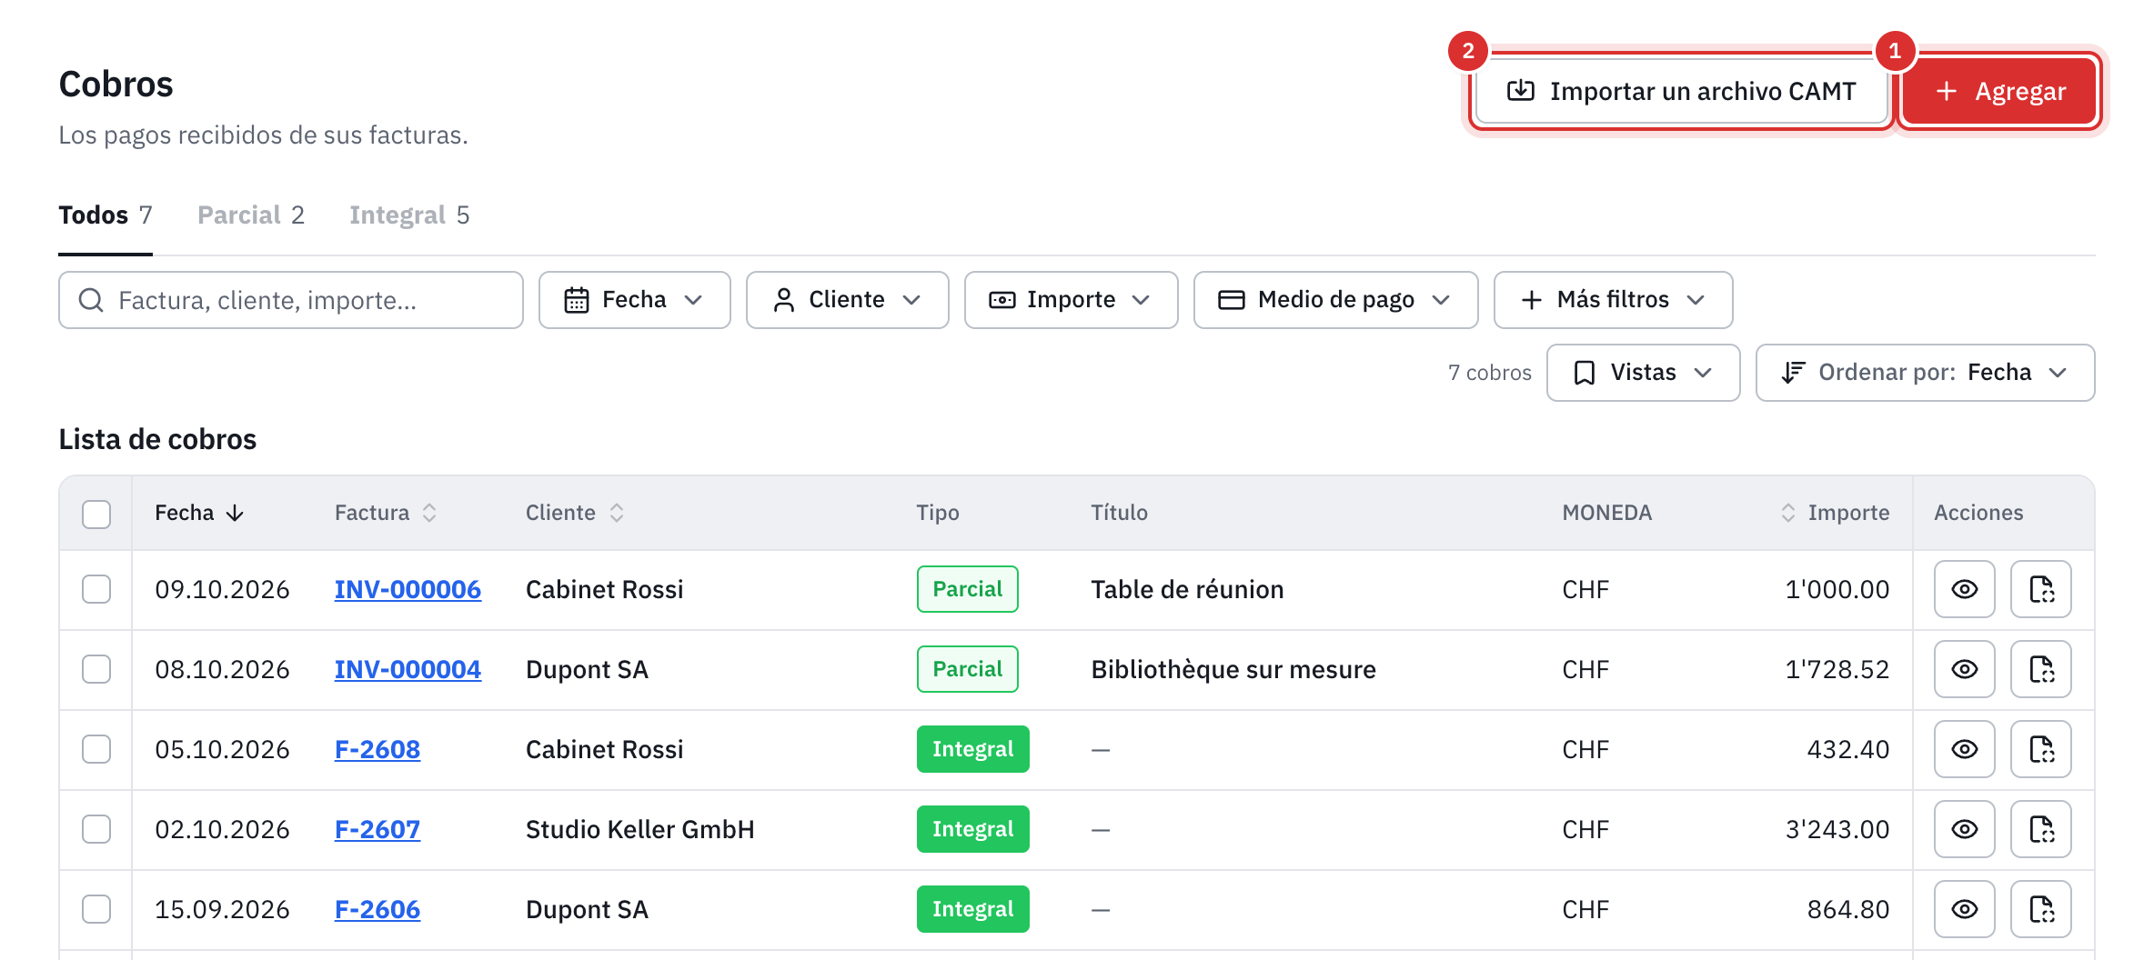Open the Fecha filter dropdown
Screen dimensions: 2154x960
pyautogui.click(x=634, y=300)
